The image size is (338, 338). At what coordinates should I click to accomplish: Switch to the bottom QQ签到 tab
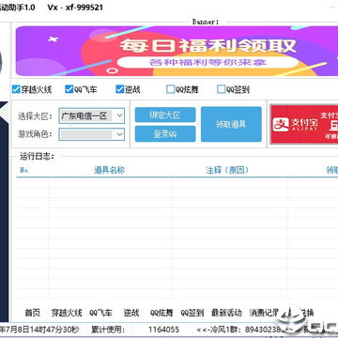point(192,313)
